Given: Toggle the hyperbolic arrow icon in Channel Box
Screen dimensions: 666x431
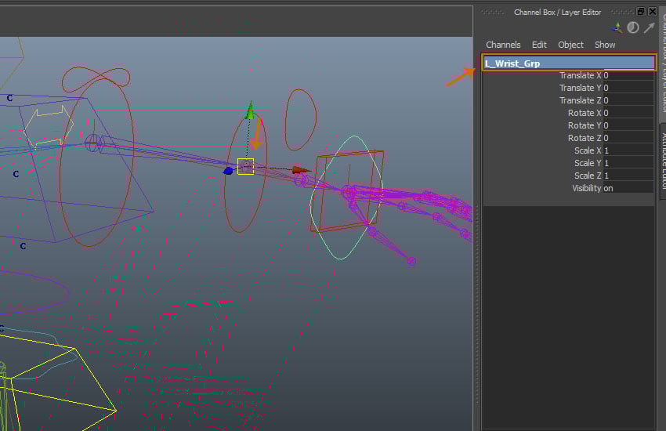Looking at the screenshot, I should [648, 27].
